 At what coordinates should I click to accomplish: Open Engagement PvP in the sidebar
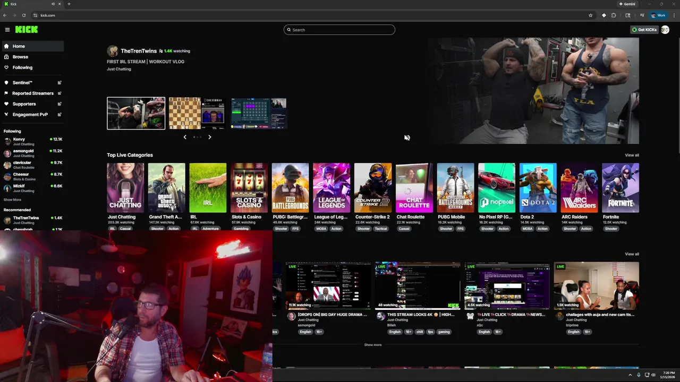[x=33, y=115]
